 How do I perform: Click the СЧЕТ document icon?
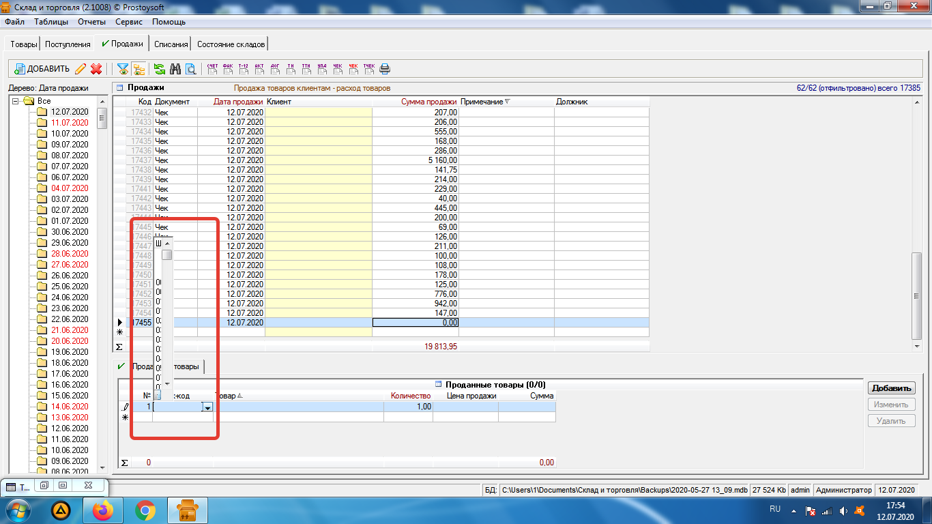(x=212, y=68)
